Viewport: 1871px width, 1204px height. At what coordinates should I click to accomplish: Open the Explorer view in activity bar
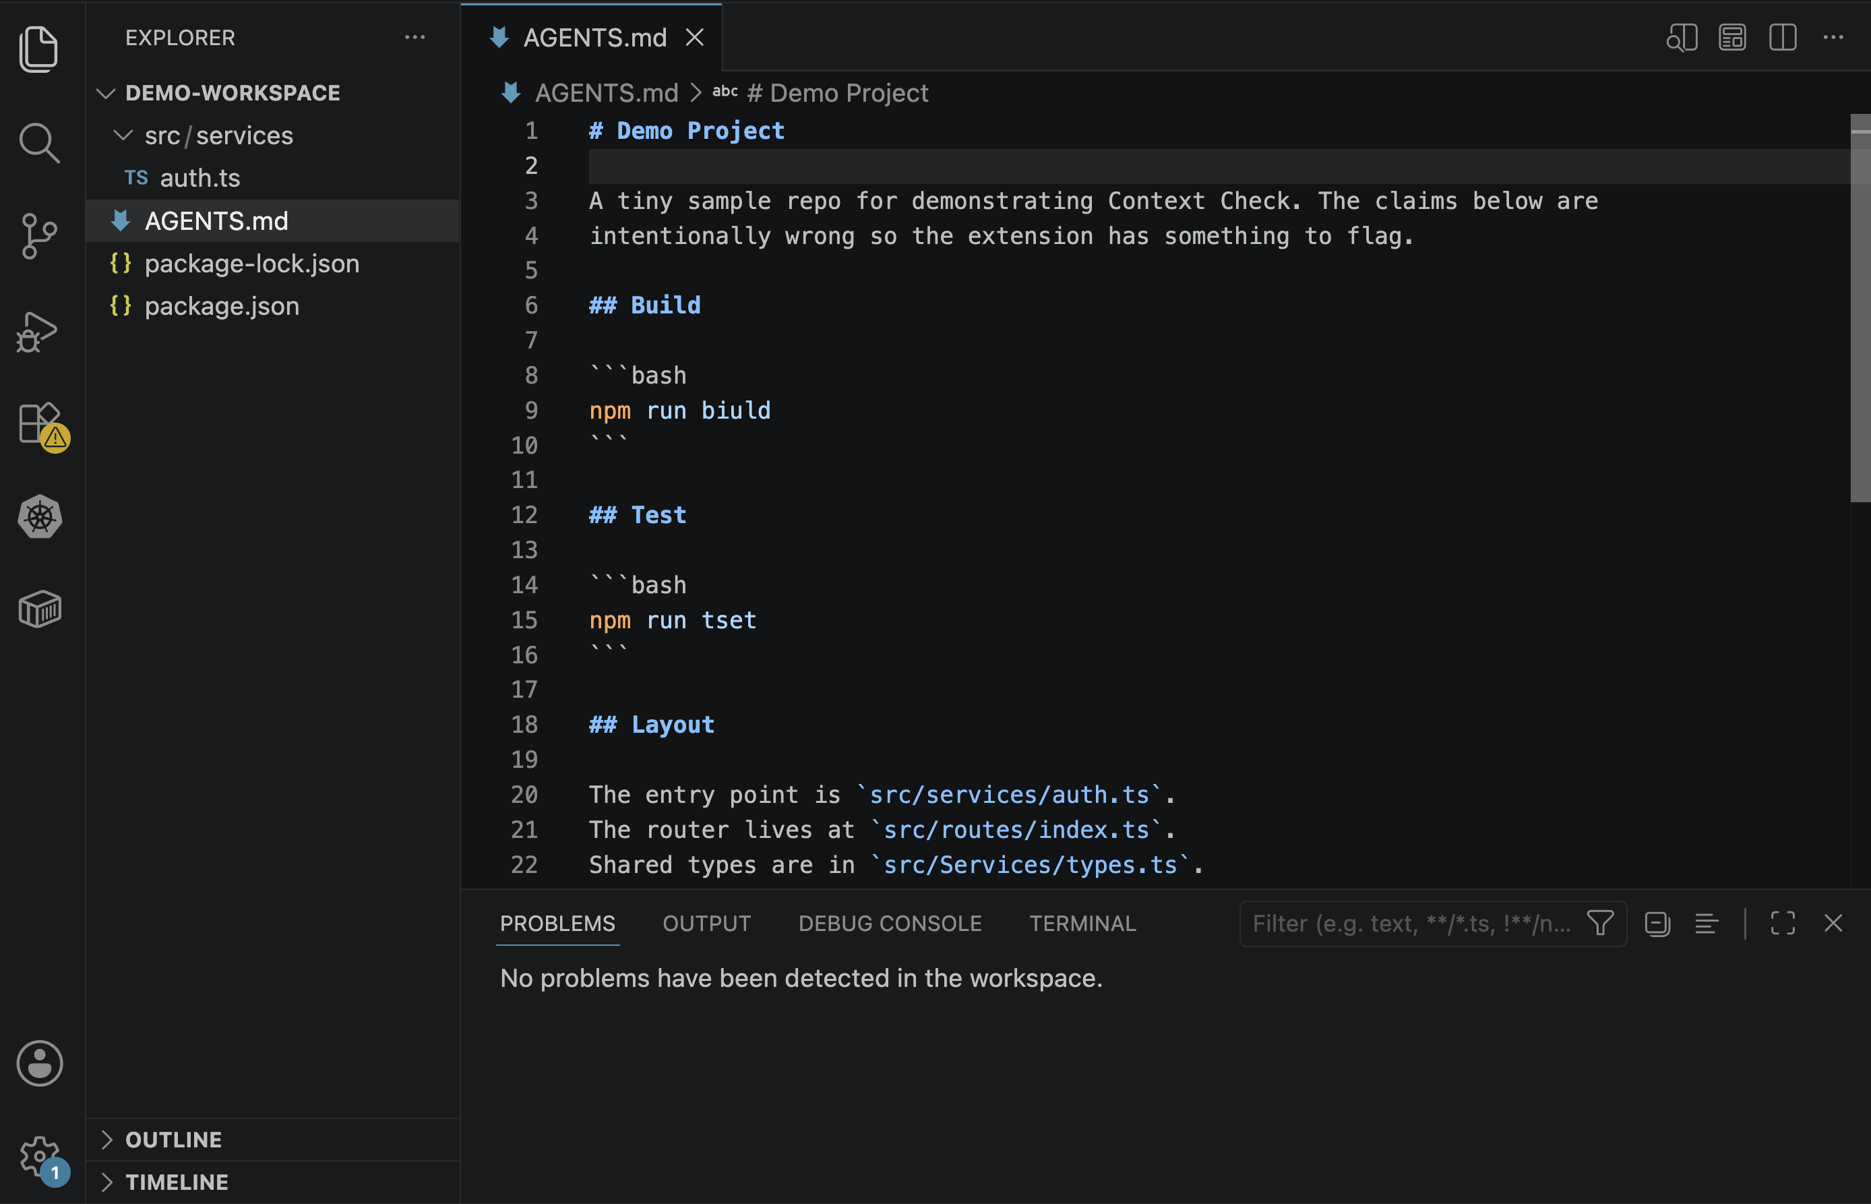(x=38, y=49)
